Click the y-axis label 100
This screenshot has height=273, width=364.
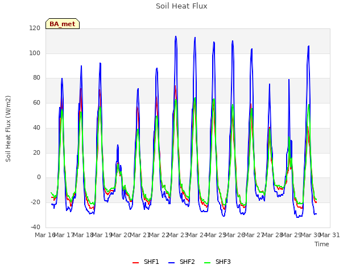point(35,53)
